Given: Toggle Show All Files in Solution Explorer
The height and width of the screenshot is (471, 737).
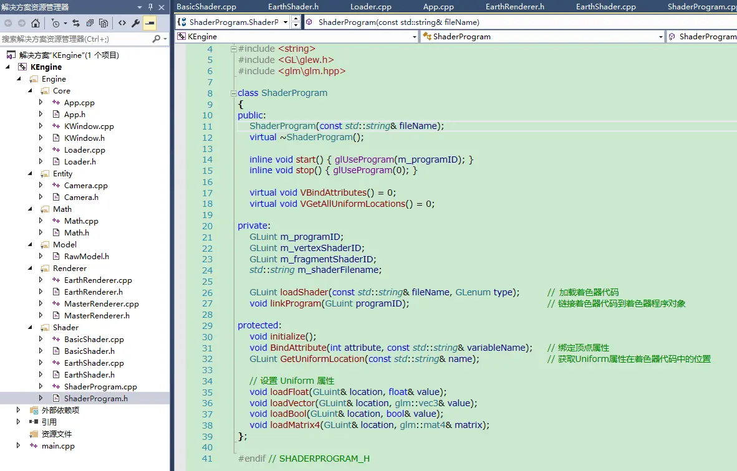Looking at the screenshot, I should 103,23.
